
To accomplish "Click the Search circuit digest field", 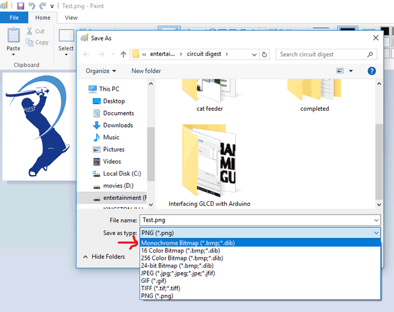I will click(326, 55).
